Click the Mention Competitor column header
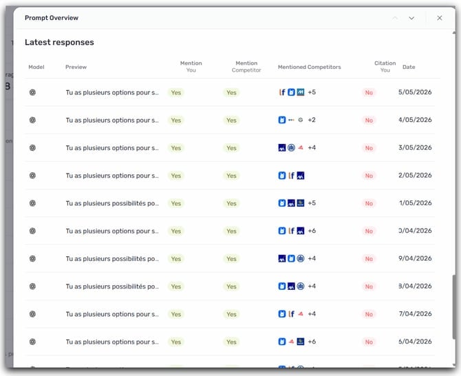This screenshot has width=461, height=376. click(246, 67)
